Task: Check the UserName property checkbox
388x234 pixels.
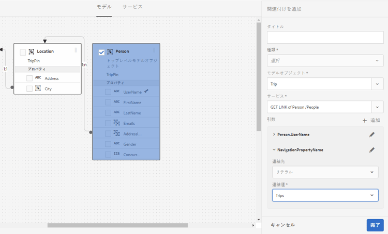Action: (x=108, y=92)
